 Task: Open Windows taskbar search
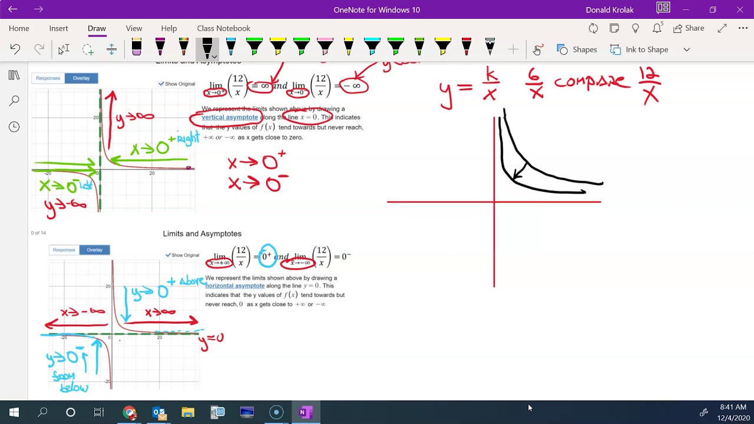[x=42, y=412]
